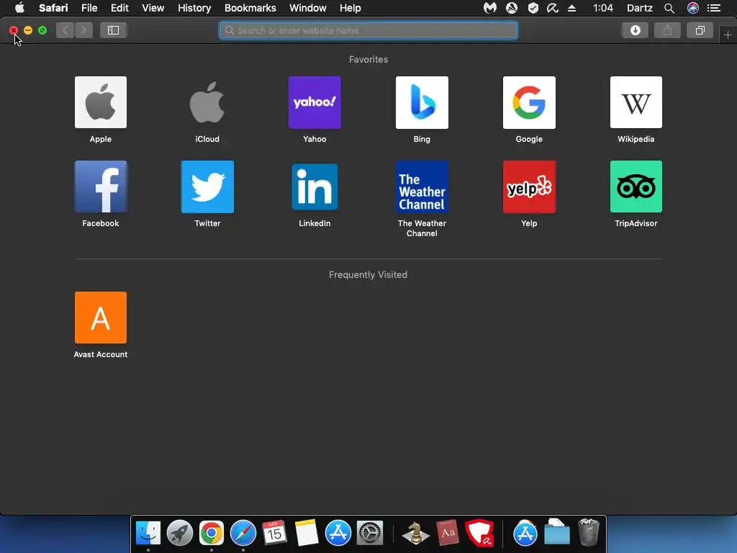This screenshot has width=737, height=553.
Task: Click the Avast menu bar icon
Action: [x=512, y=8]
